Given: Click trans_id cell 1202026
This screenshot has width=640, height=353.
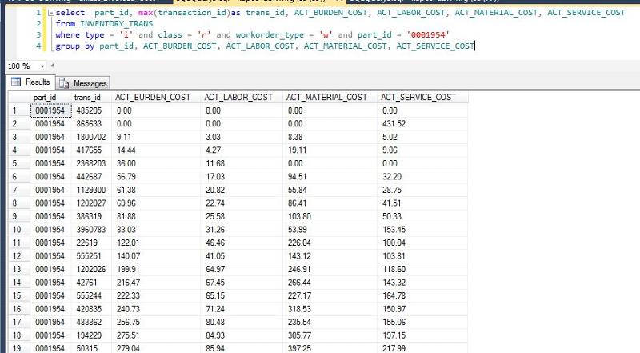Looking at the screenshot, I should coord(91,269).
